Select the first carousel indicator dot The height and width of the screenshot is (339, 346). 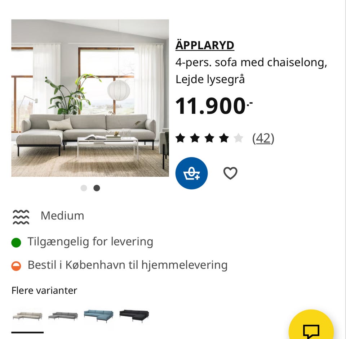pyautogui.click(x=84, y=188)
